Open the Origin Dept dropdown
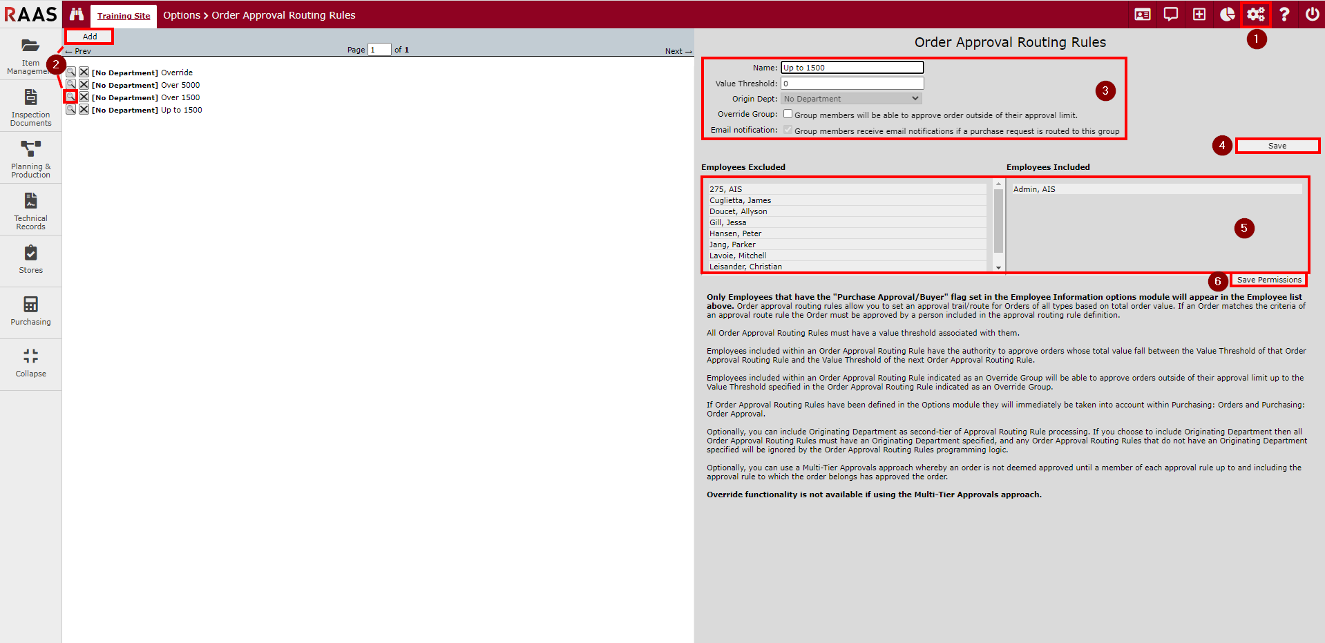The image size is (1325, 643). click(x=851, y=99)
